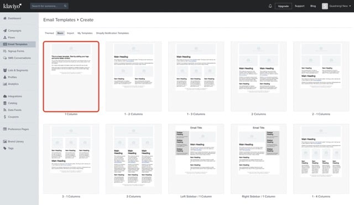Choose the 2 - 1 Columns template
Screen dimensions: 354x205
(x=321, y=76)
